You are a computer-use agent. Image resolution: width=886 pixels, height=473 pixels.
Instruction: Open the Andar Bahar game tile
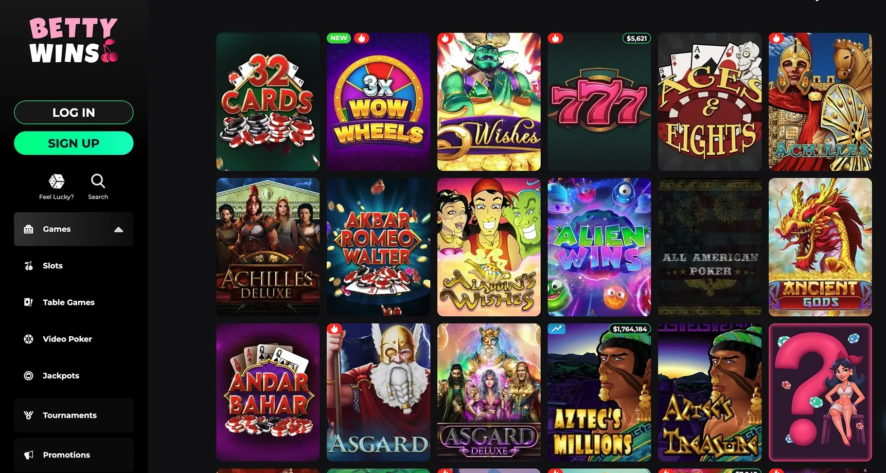(268, 392)
